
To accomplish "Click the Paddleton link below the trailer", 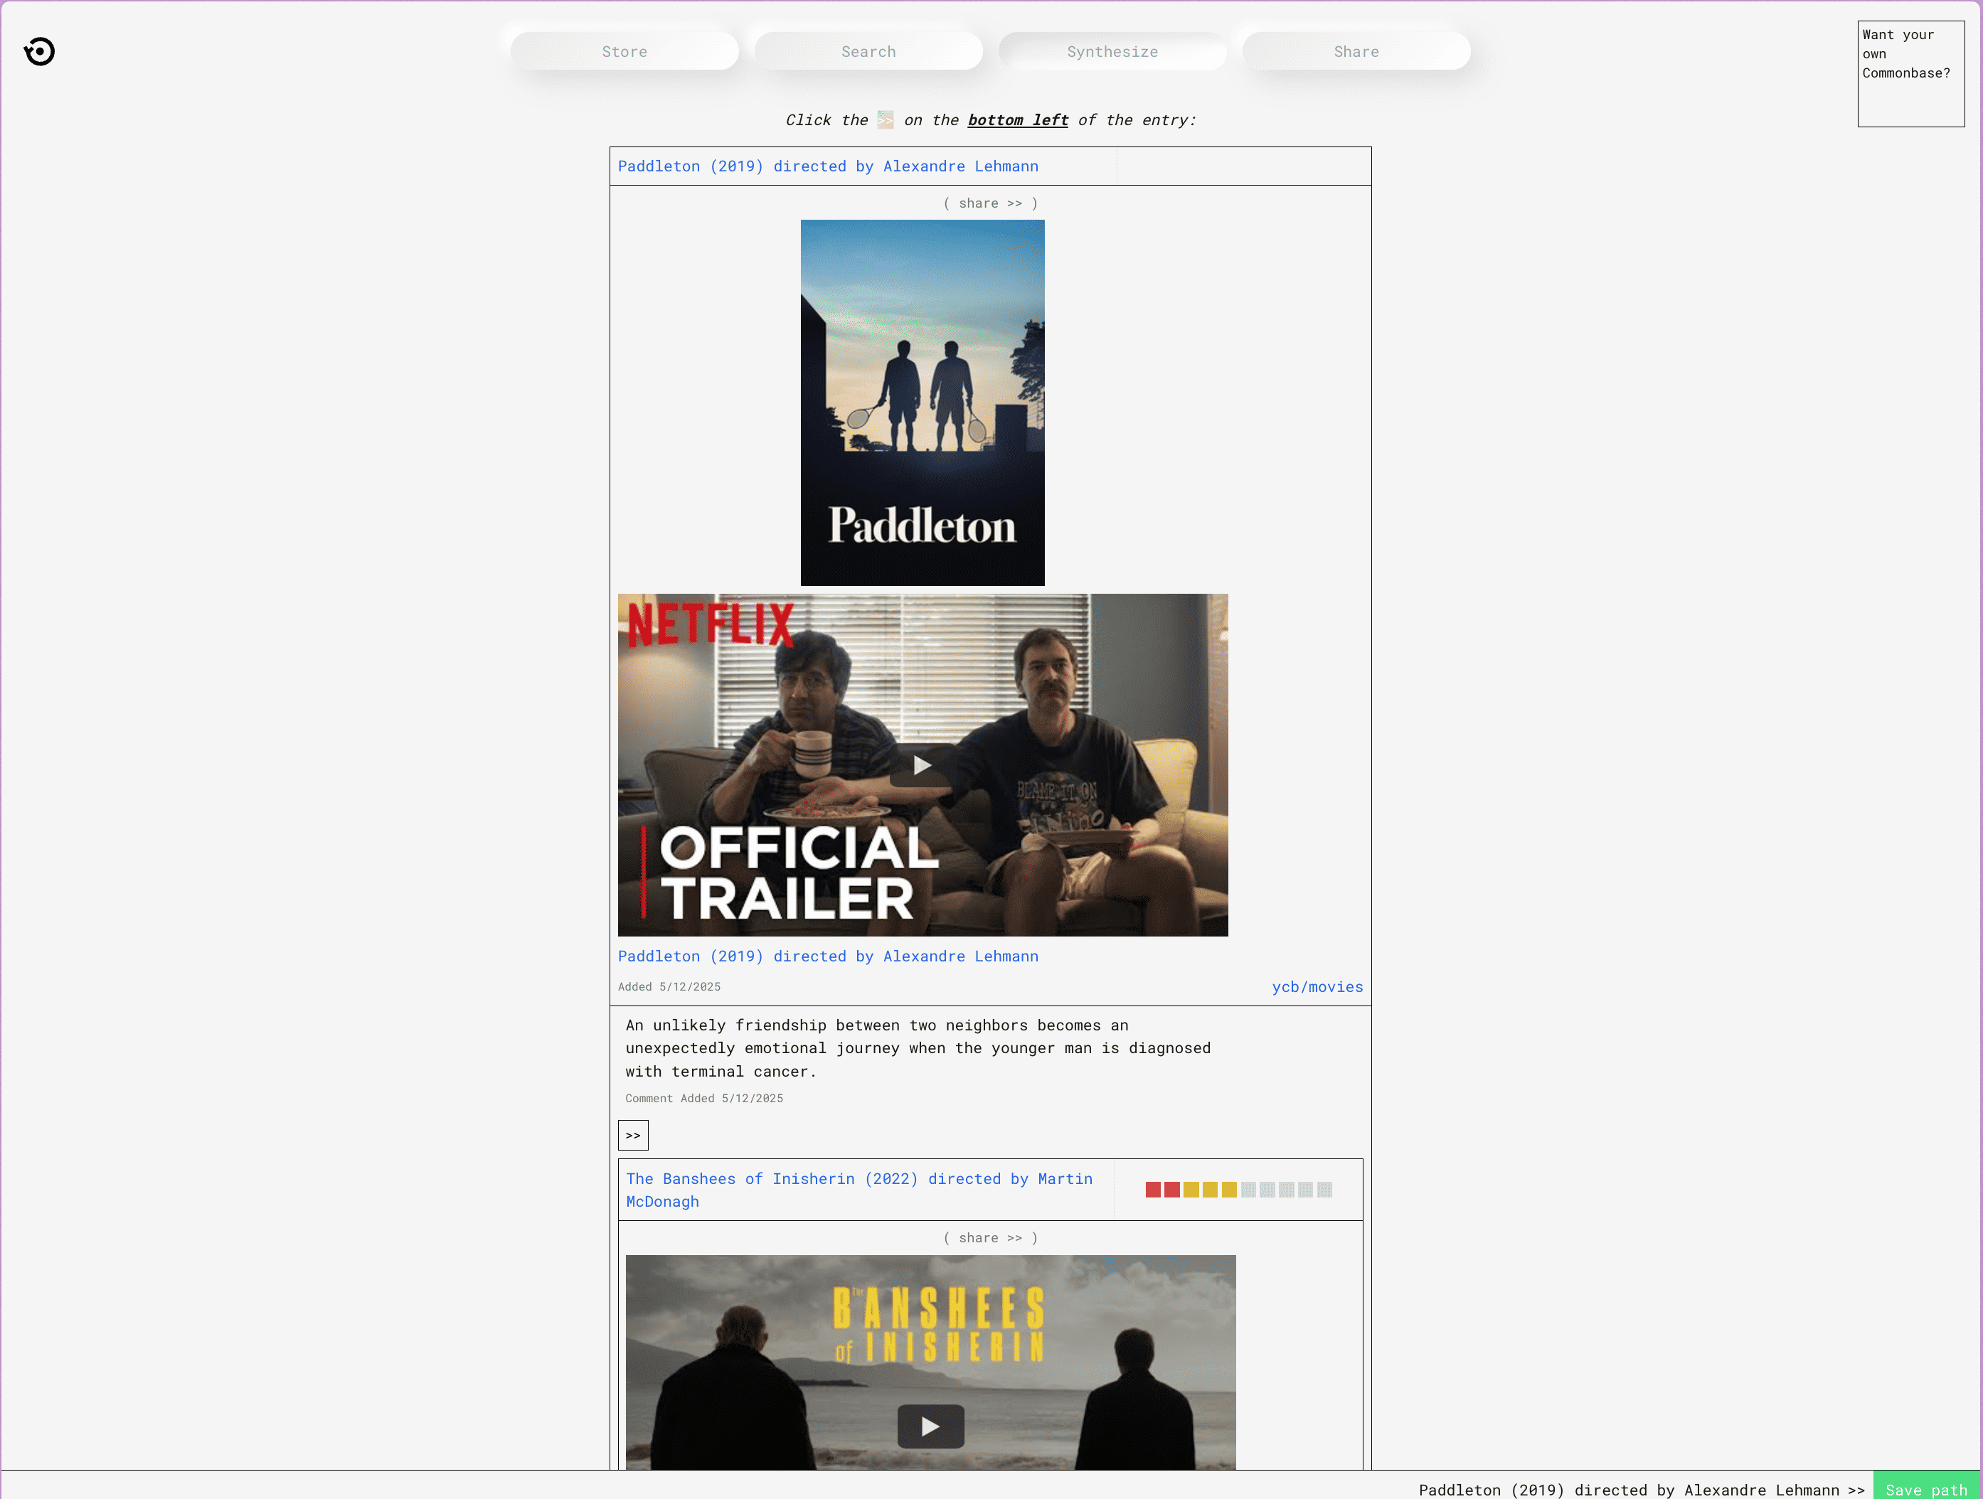I will 827,956.
